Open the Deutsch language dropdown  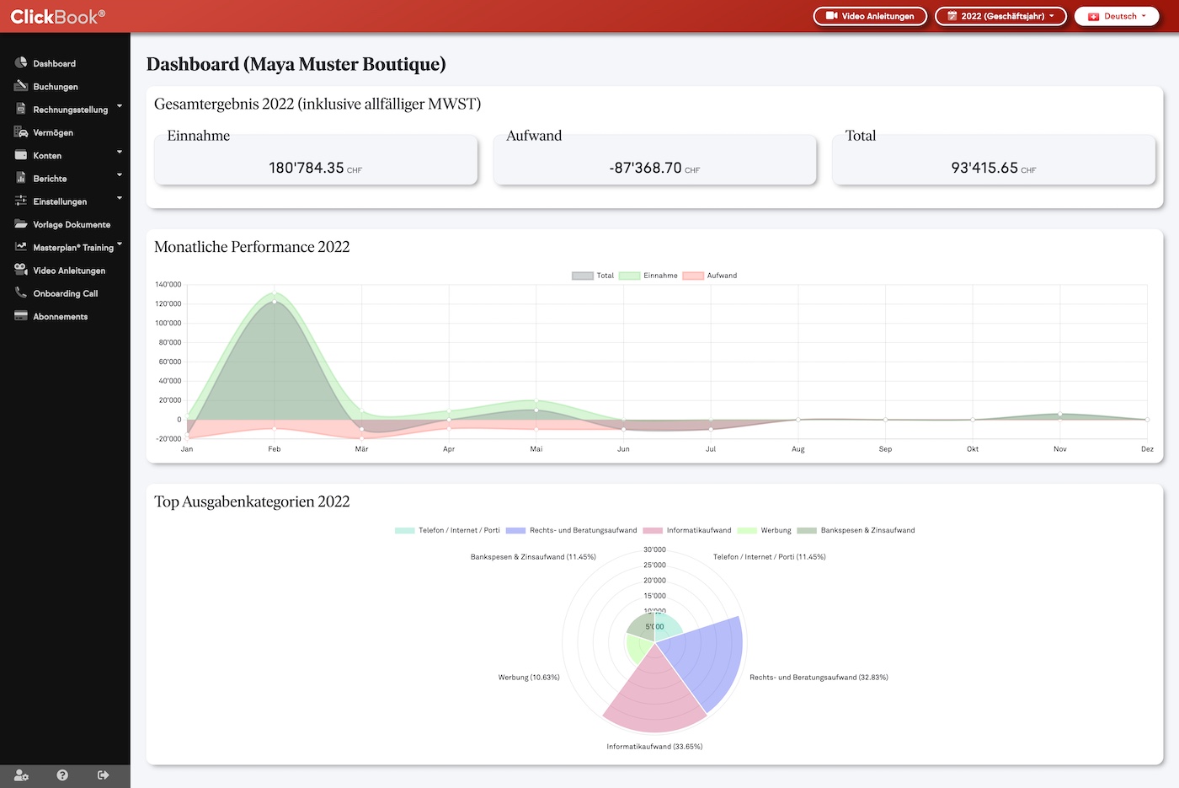(x=1117, y=16)
